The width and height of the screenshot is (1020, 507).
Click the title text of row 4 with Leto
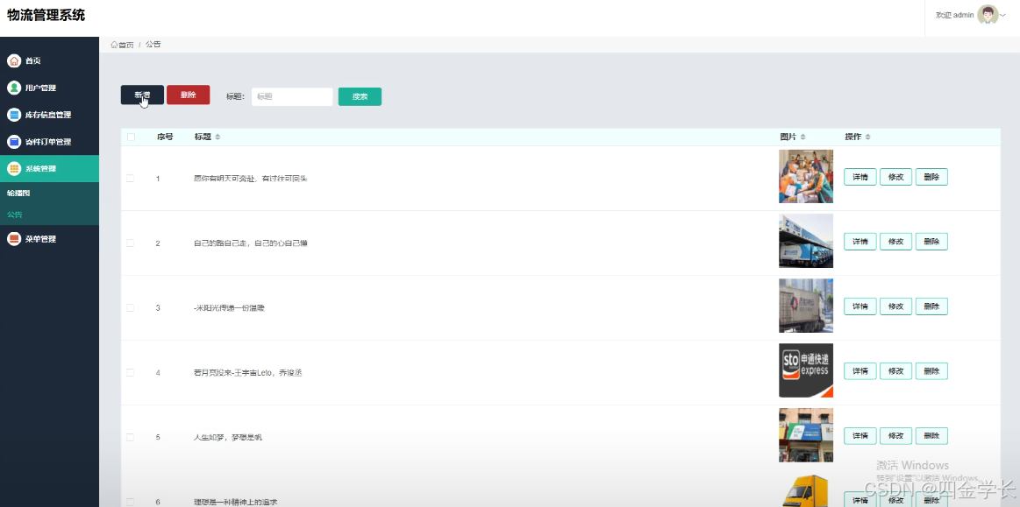(x=248, y=373)
